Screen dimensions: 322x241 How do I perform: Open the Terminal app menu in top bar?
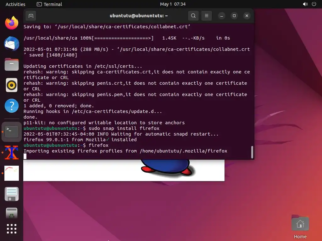point(49,4)
